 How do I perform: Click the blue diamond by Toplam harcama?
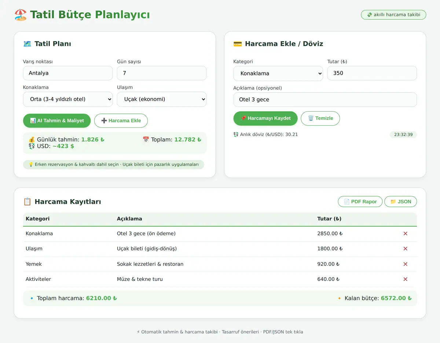[32, 298]
